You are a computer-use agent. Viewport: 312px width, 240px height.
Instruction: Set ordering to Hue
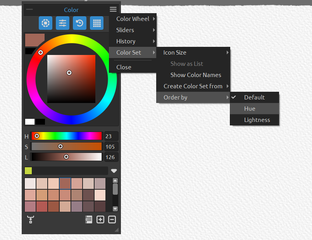coord(249,108)
